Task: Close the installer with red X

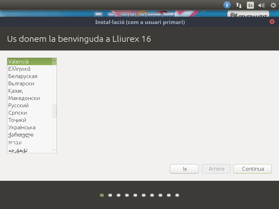Action: click(x=272, y=22)
